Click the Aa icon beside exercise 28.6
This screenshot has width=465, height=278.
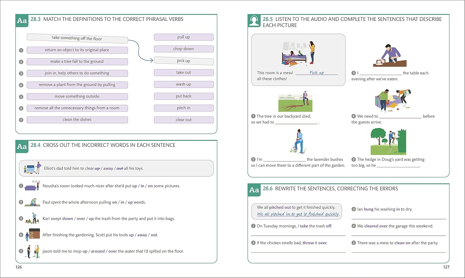254,190
